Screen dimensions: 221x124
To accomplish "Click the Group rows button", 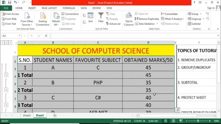I will pyautogui.click(x=193, y=14).
